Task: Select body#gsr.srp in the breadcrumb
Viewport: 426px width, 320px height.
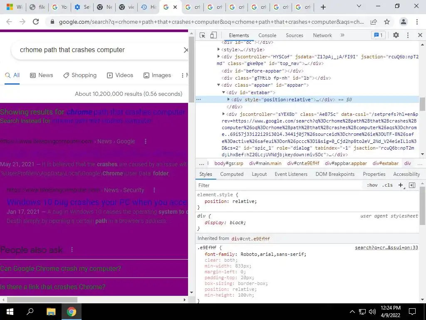Action: pos(229,163)
